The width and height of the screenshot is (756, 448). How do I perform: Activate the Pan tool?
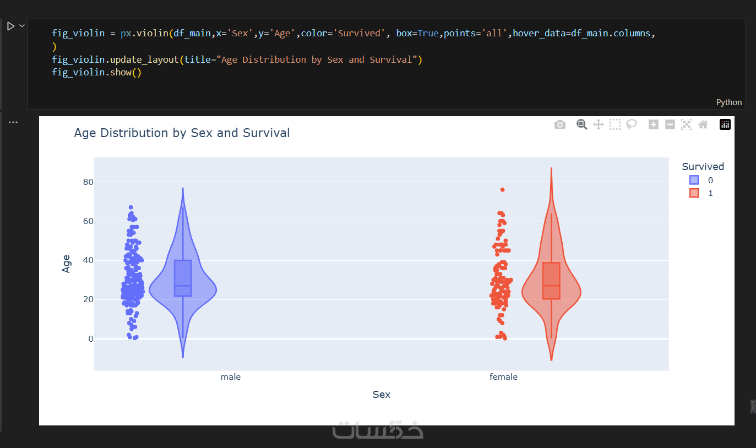[x=599, y=124]
